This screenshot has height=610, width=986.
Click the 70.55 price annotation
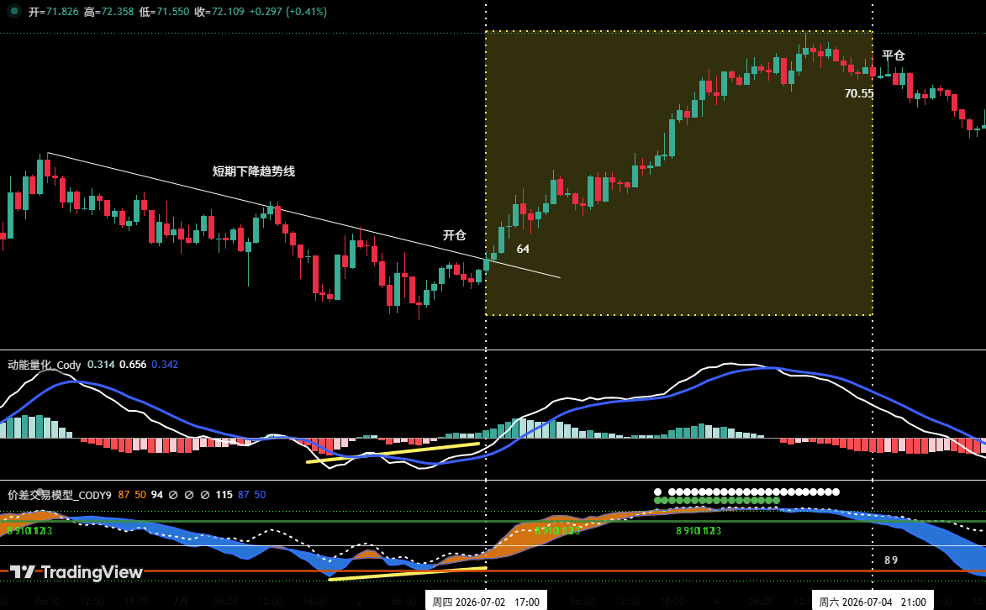pos(859,94)
